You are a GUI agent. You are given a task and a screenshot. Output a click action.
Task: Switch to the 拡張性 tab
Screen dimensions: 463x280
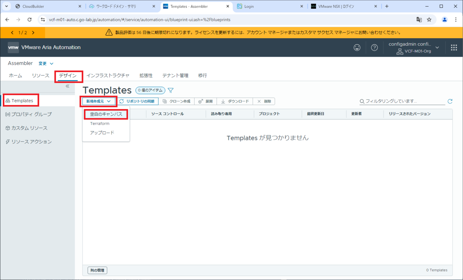(146, 76)
